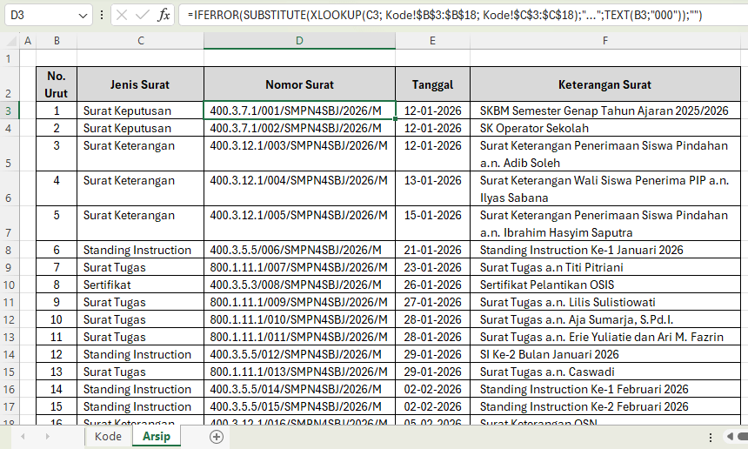Click No. Urut cell with value 12

[57, 354]
